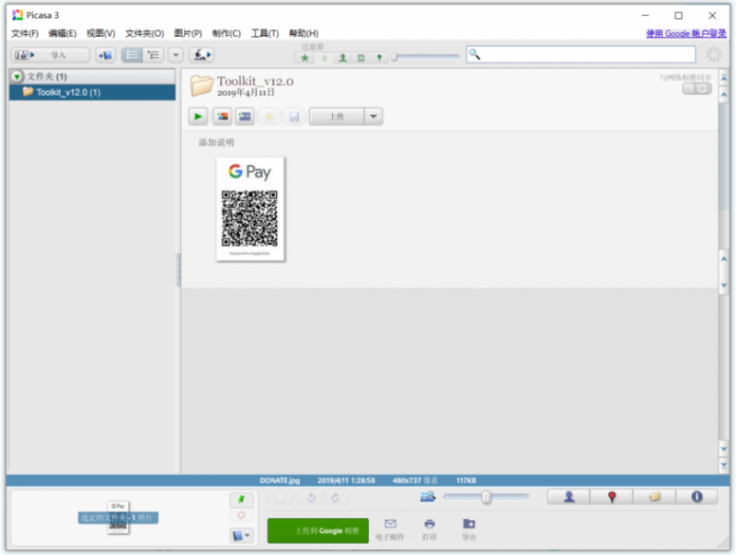Filter to show only movies
The image size is (736, 555).
pos(361,58)
